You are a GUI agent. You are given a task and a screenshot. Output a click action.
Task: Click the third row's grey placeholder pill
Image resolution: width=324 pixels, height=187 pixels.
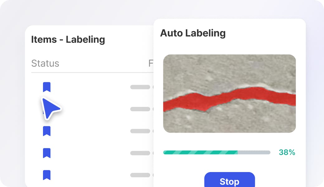140,131
